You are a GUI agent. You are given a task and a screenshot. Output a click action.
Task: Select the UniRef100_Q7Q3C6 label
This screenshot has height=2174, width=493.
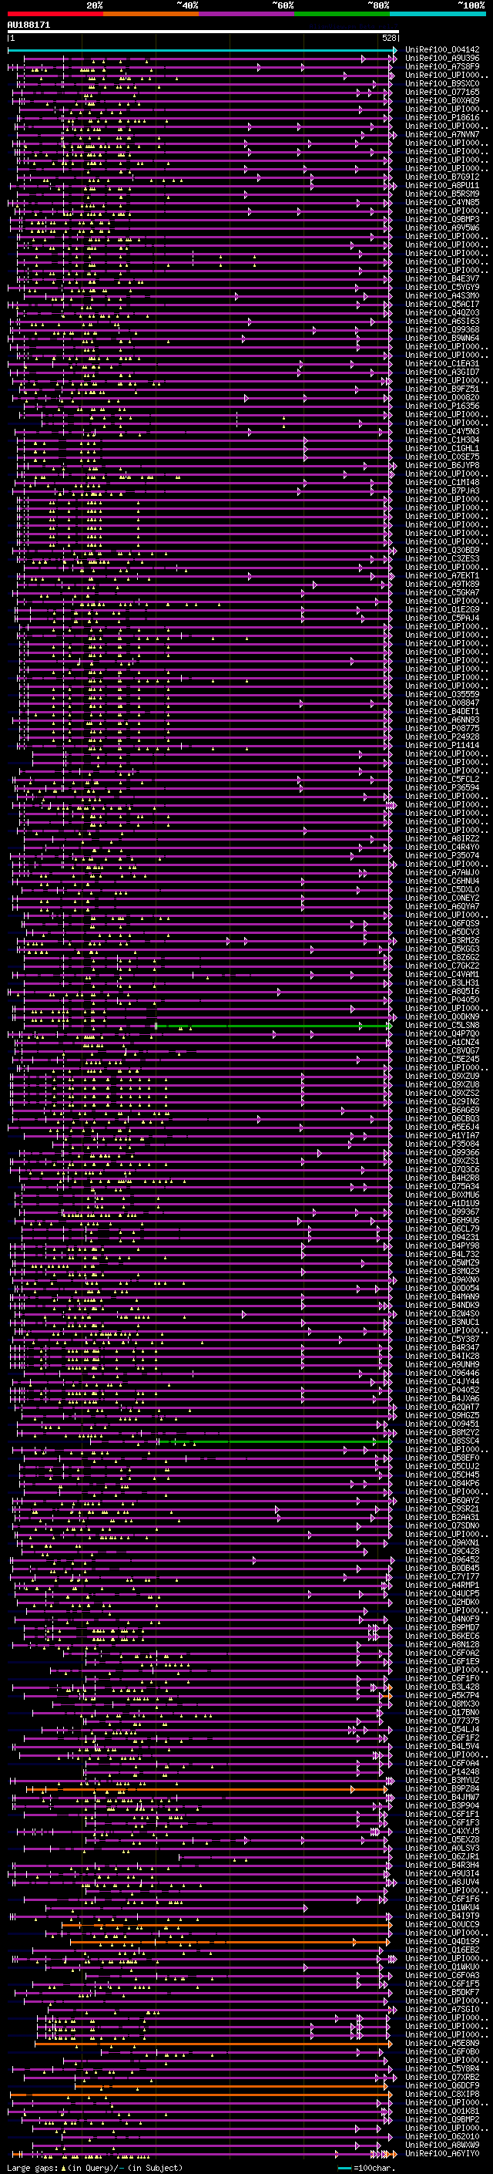tap(442, 1170)
